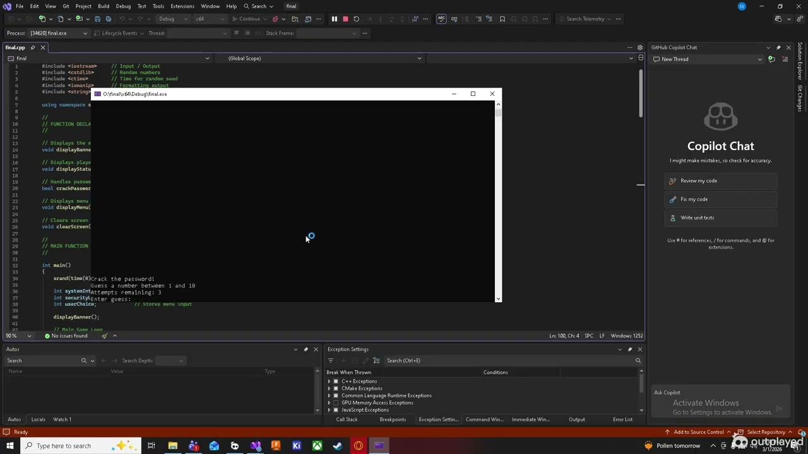
Task: Enable GPU Memory Access Exceptions checkbox
Action: 336,403
